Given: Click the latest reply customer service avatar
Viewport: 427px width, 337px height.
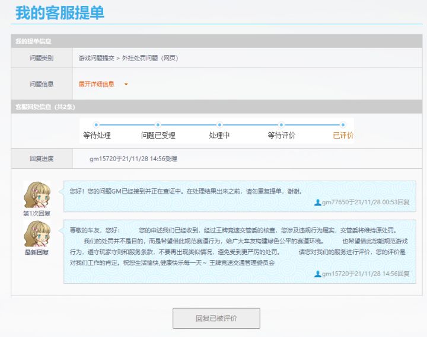Looking at the screenshot, I should click(37, 233).
